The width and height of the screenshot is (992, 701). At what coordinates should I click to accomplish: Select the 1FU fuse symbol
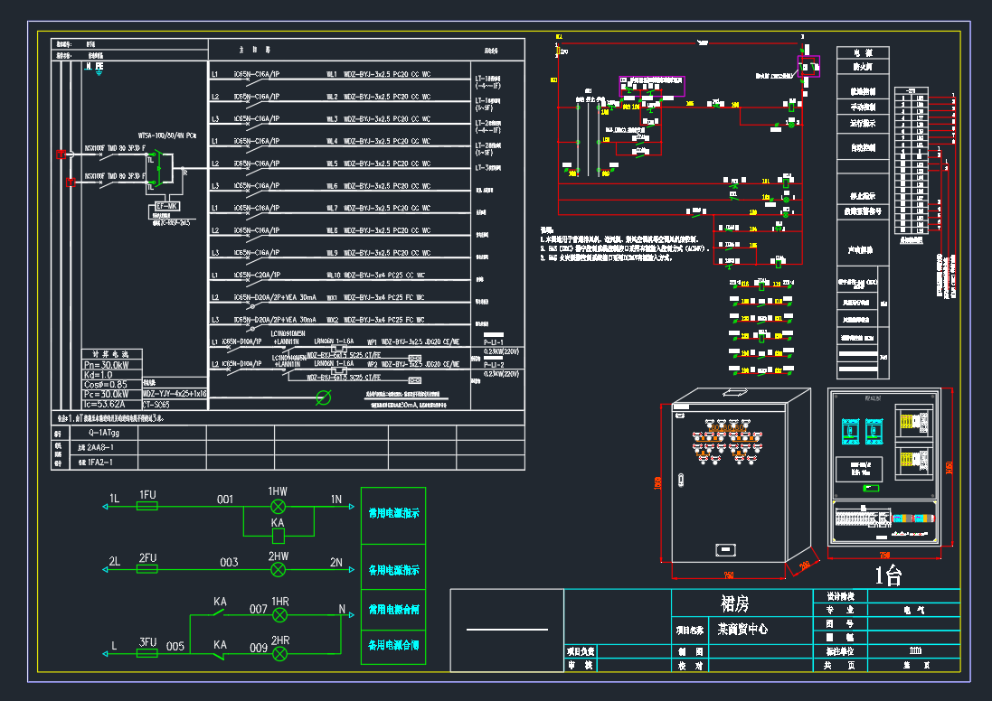pos(147,506)
